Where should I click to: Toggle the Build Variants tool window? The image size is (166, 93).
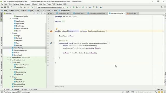[x=1, y=66]
